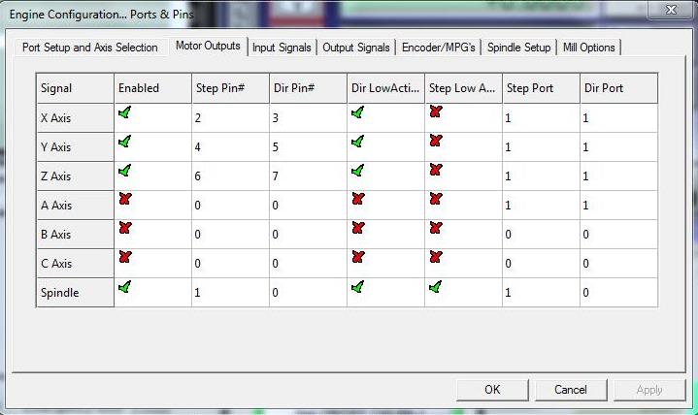Screen dimensions: 698x415
Task: Close the Engine Configuration dialog
Action: pos(669,10)
